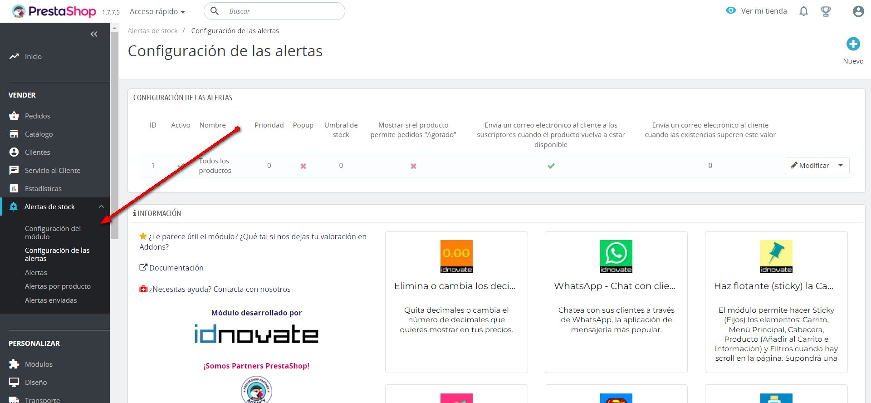
Task: Click the search magnifier icon
Action: tap(215, 11)
